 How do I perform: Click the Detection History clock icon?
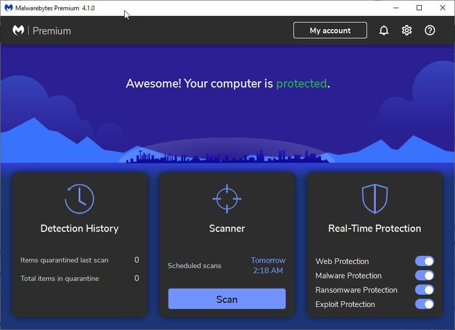pos(79,199)
